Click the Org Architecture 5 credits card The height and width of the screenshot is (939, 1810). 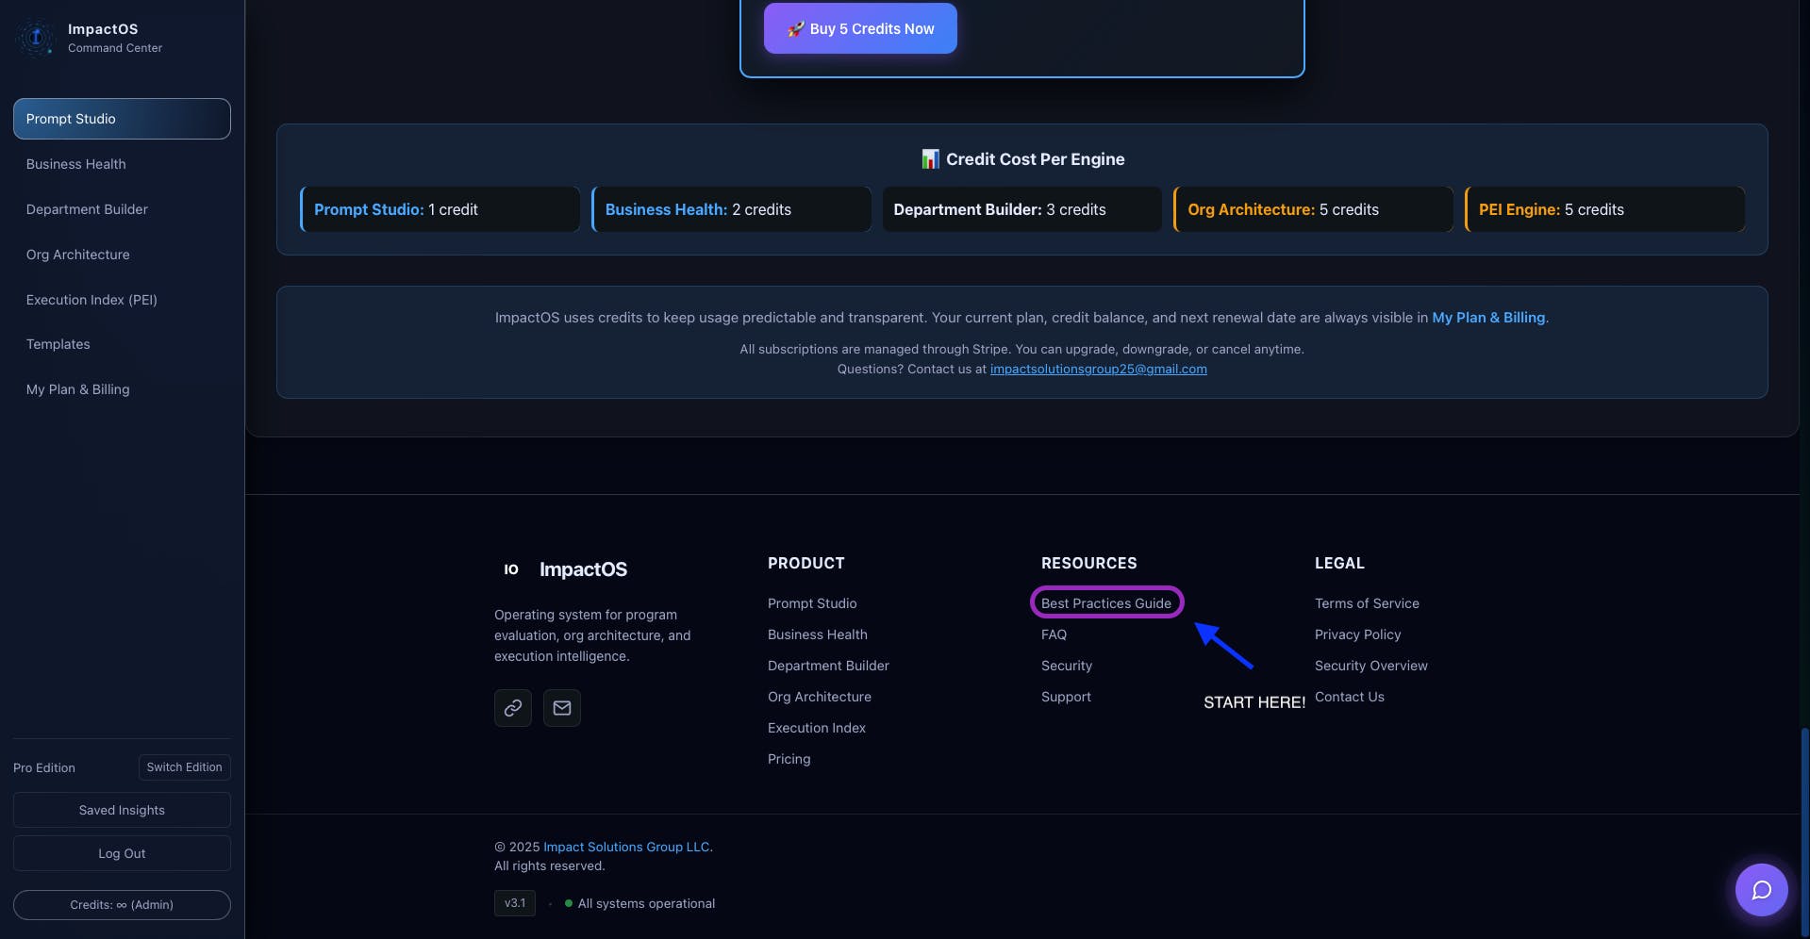point(1313,209)
